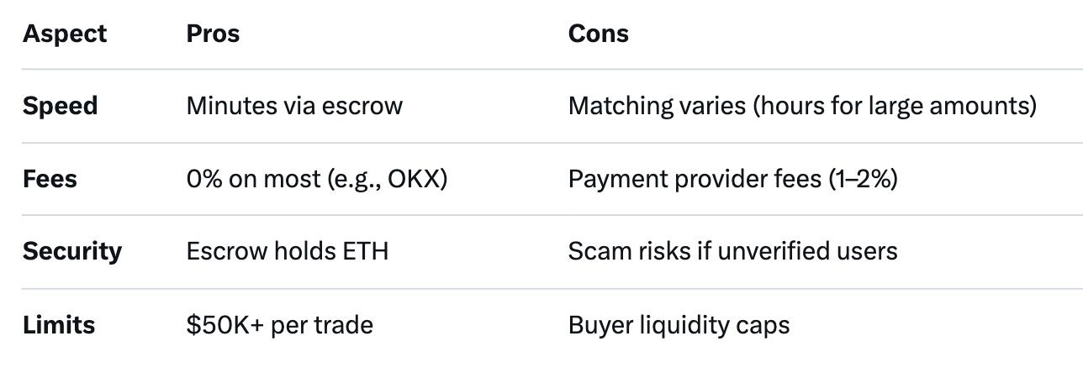Select the "$50K+ per trade" cell
The image size is (1083, 378).
[279, 324]
